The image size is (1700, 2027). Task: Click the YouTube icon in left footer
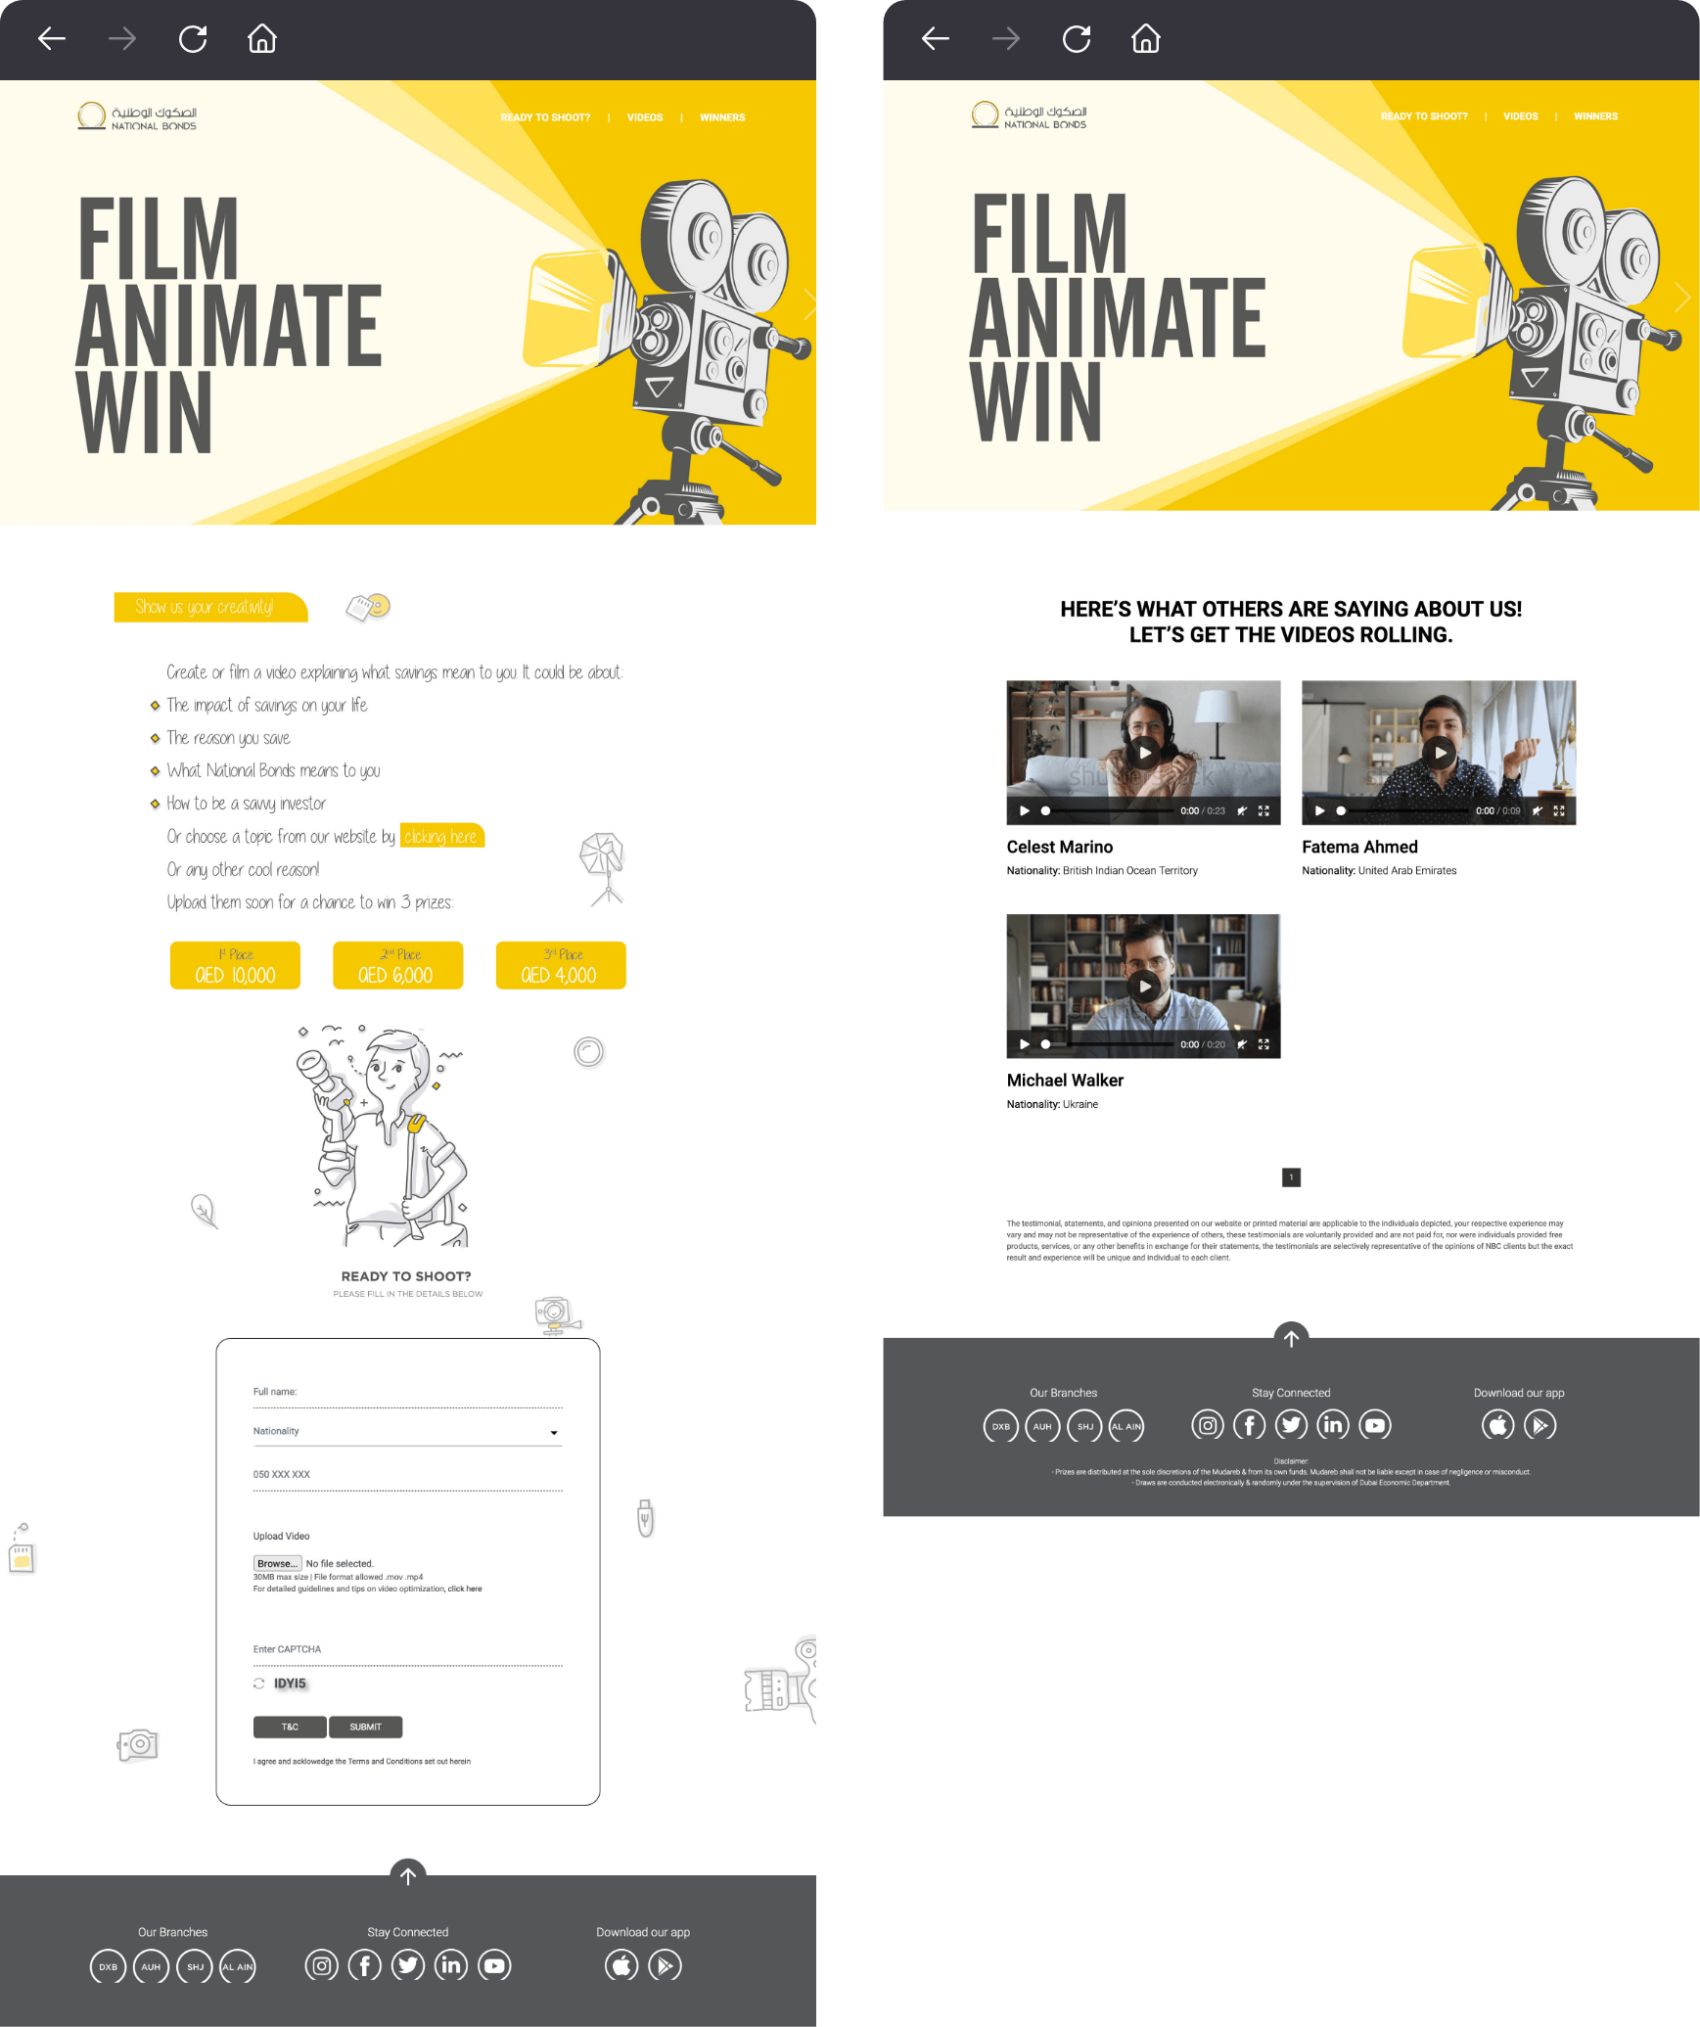click(x=494, y=1964)
